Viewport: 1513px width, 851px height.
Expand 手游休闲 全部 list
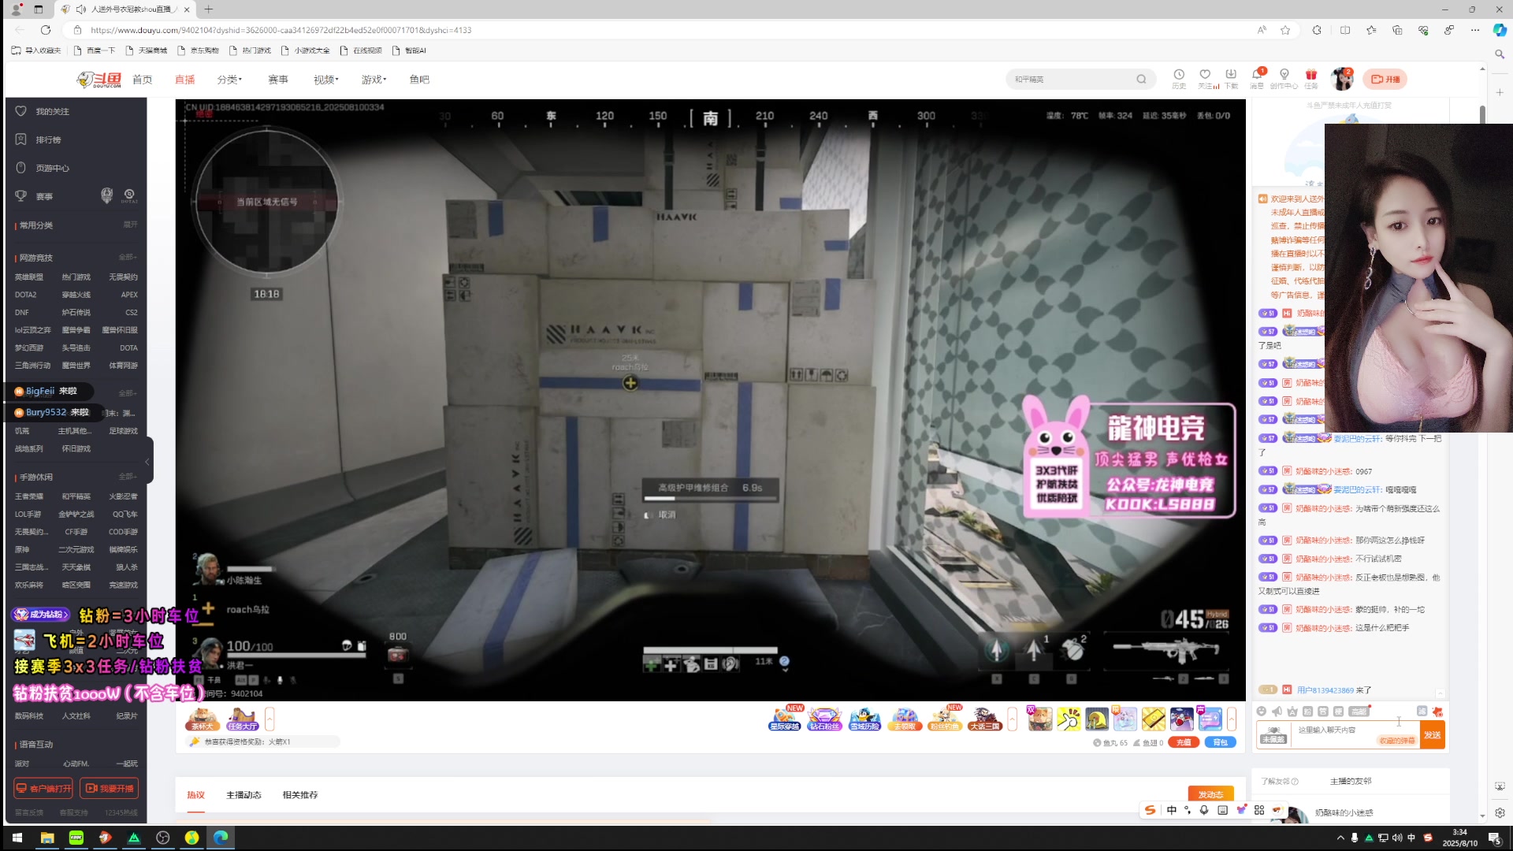tap(128, 477)
